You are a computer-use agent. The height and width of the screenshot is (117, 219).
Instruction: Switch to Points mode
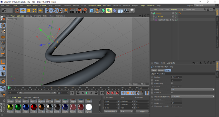[x=3, y=43]
